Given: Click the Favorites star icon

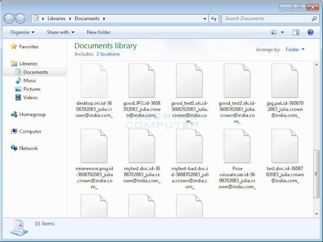Looking at the screenshot, I should click(x=14, y=46).
